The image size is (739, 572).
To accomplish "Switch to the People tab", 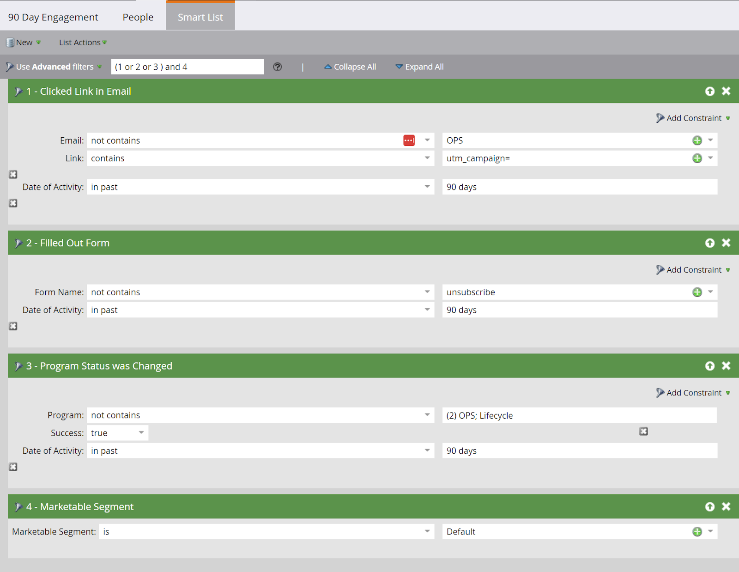I will point(138,17).
